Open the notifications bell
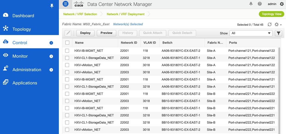The image size is (286, 134). pos(251,4)
